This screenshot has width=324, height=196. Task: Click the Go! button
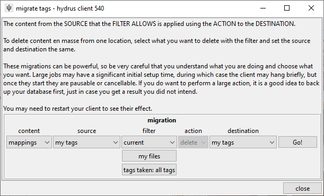[x=297, y=142]
